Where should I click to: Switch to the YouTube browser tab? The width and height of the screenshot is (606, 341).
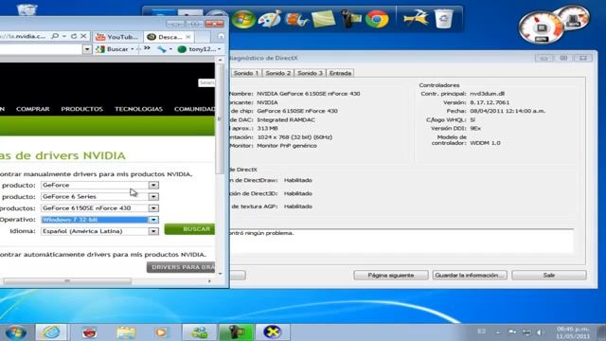tap(117, 37)
